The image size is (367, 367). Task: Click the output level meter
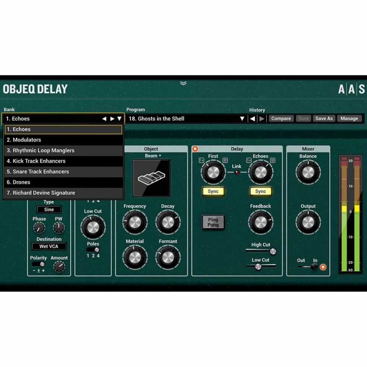(x=350, y=214)
